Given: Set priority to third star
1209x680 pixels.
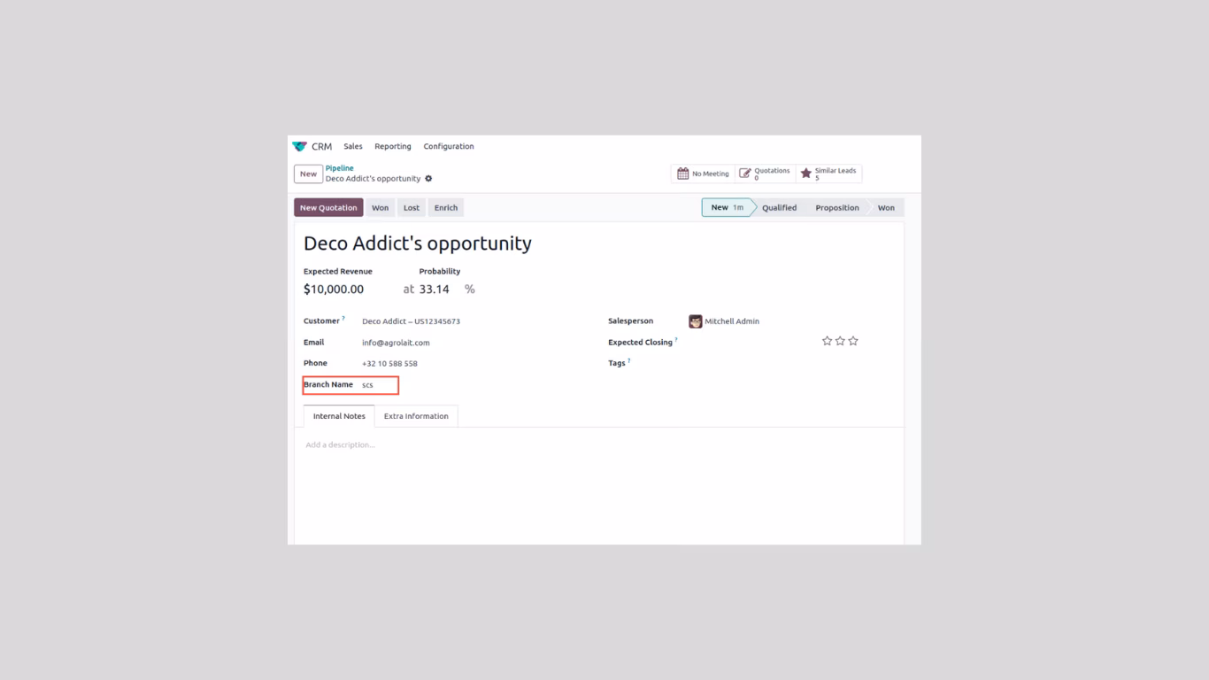Looking at the screenshot, I should pyautogui.click(x=853, y=341).
